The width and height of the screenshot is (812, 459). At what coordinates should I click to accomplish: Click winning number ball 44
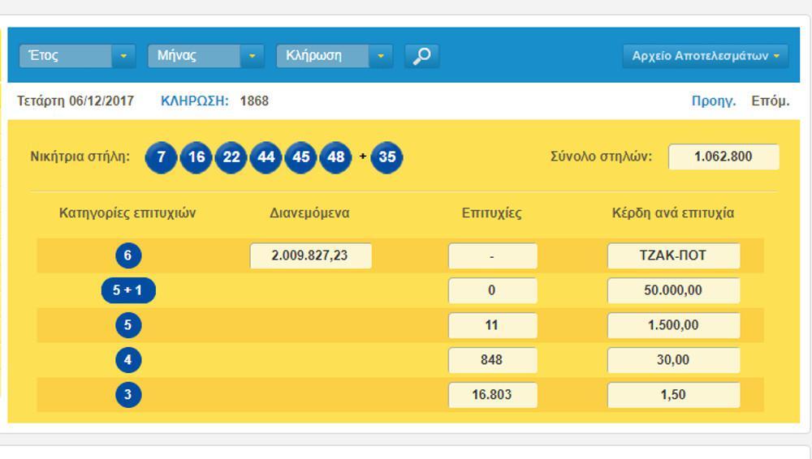[x=266, y=157]
